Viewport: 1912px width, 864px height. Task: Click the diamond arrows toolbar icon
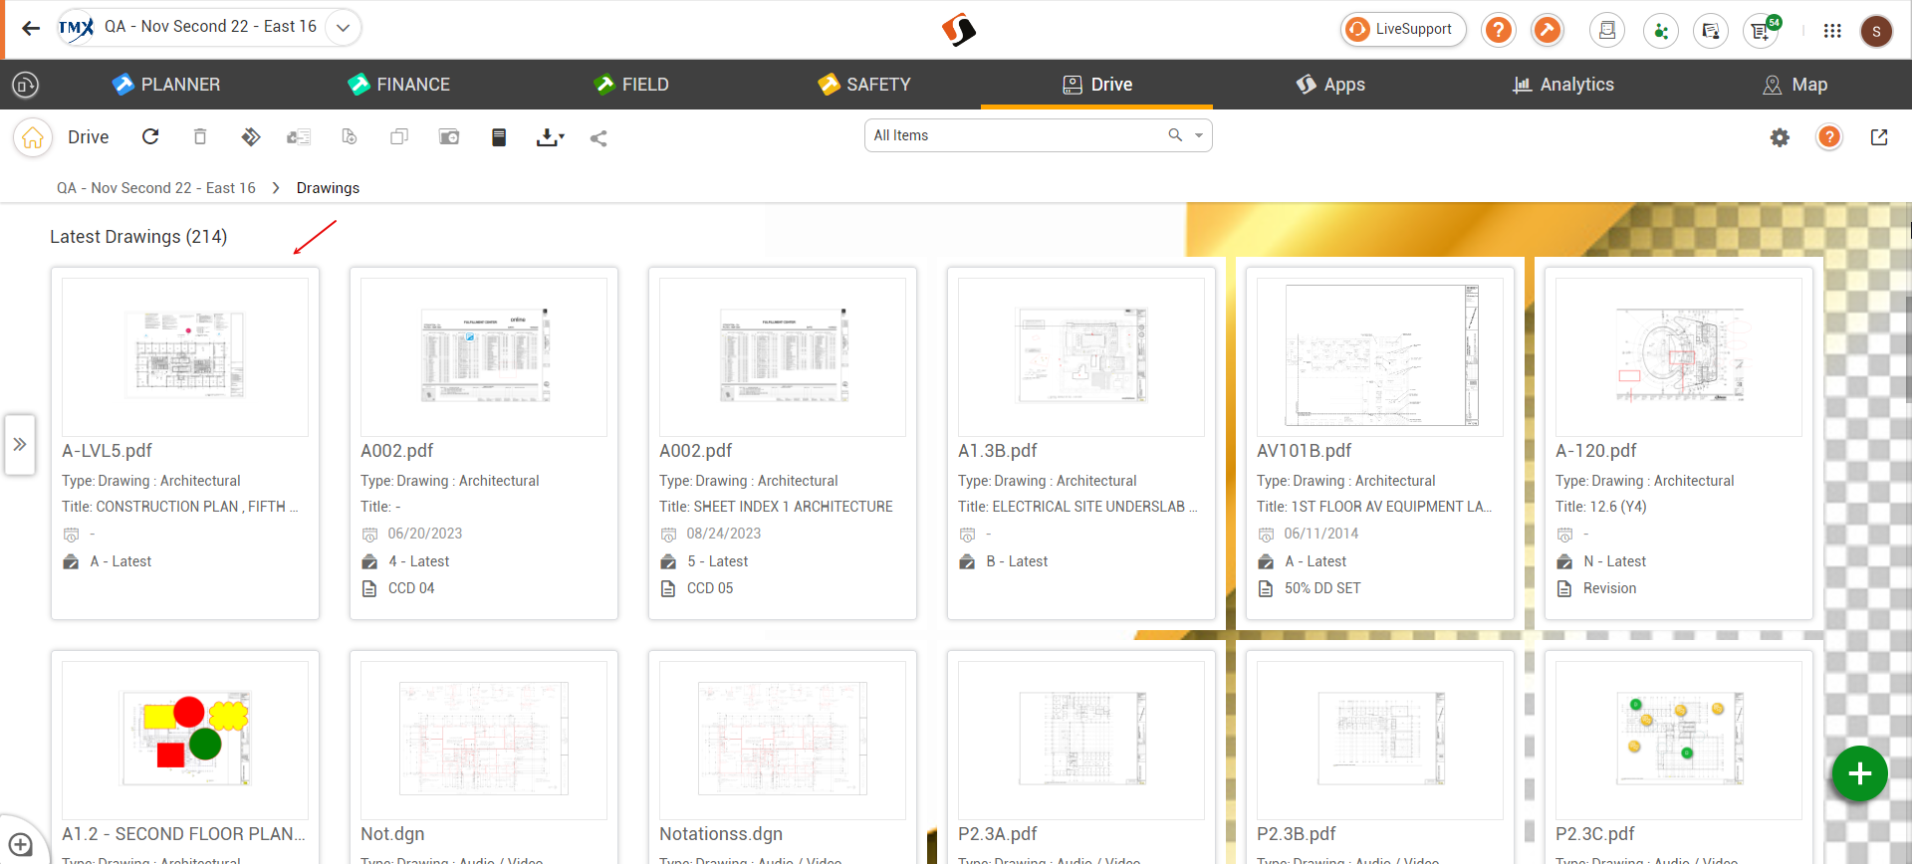[x=250, y=136]
